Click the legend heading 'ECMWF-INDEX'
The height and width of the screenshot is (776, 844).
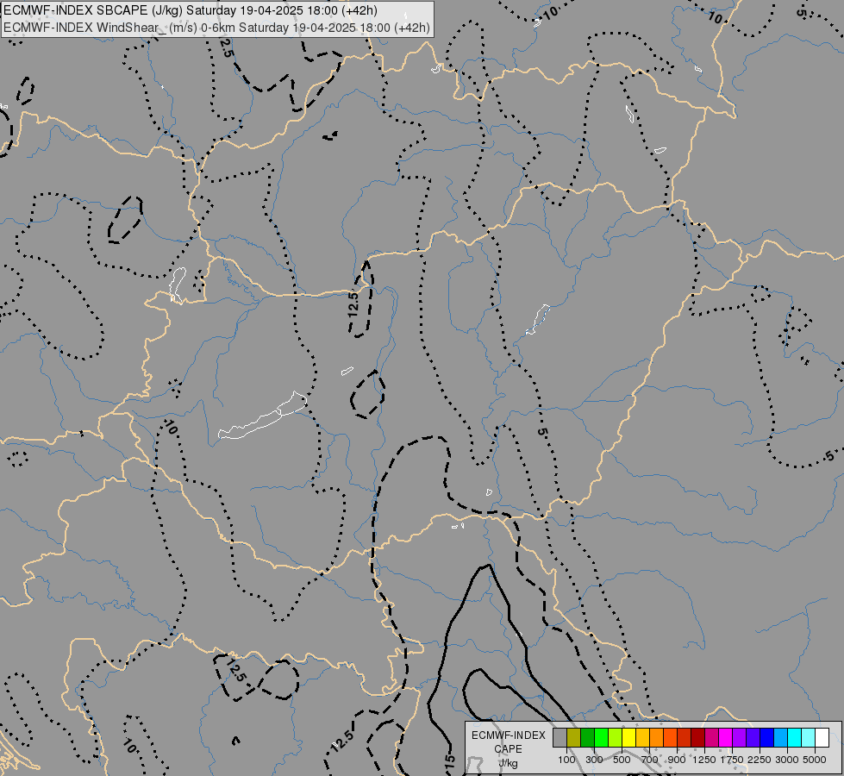tap(508, 735)
